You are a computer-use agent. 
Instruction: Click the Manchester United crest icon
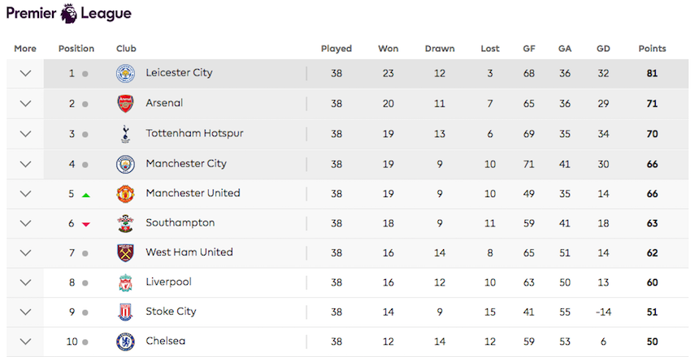[125, 194]
